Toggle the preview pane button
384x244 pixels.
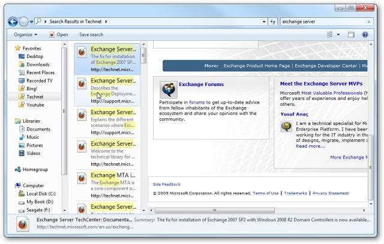coord(351,35)
